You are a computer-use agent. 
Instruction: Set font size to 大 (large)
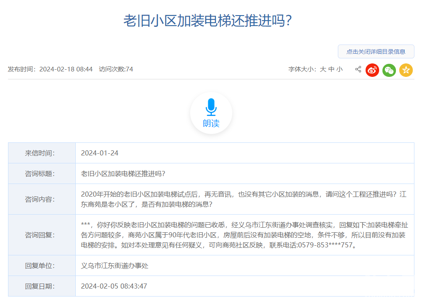(323, 69)
